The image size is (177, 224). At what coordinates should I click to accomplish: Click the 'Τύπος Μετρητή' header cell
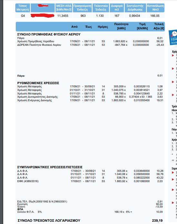(x=23, y=8)
